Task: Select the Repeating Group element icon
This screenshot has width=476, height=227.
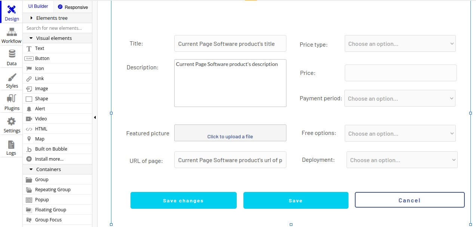Action: click(x=29, y=190)
